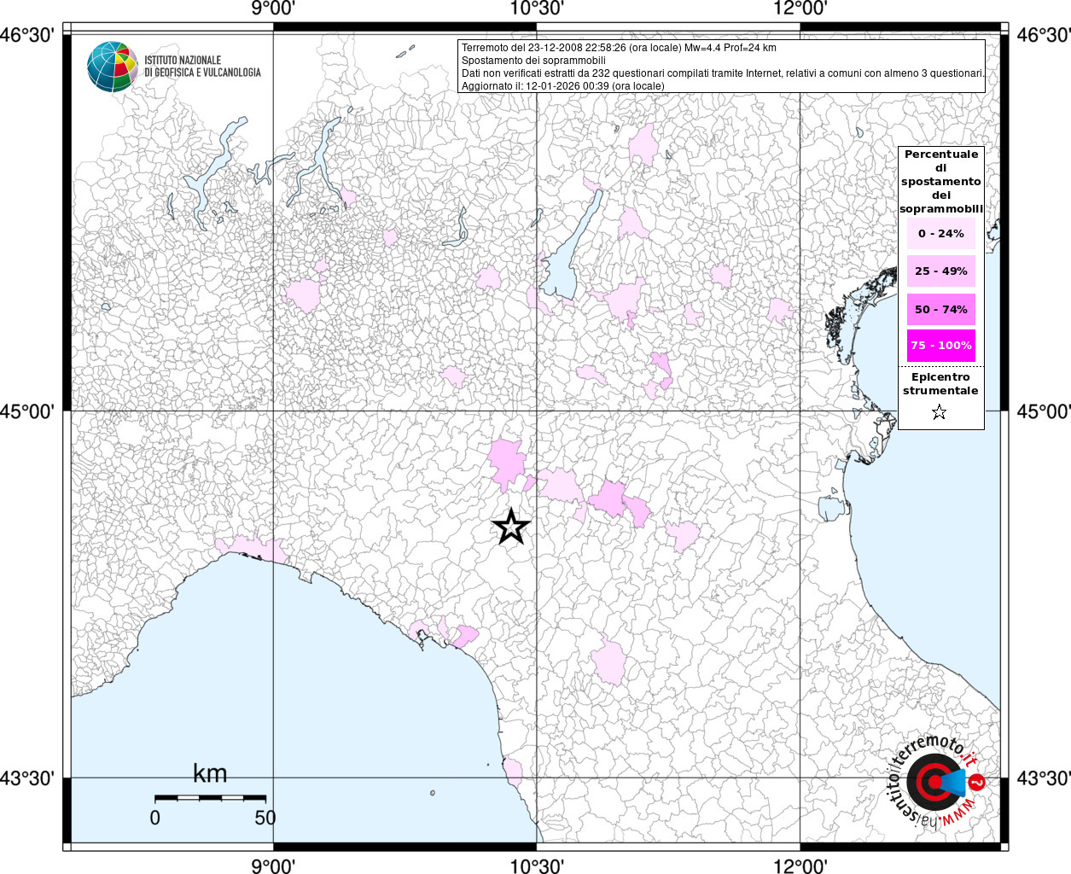Click the left 43°30' latitude label

click(x=26, y=778)
